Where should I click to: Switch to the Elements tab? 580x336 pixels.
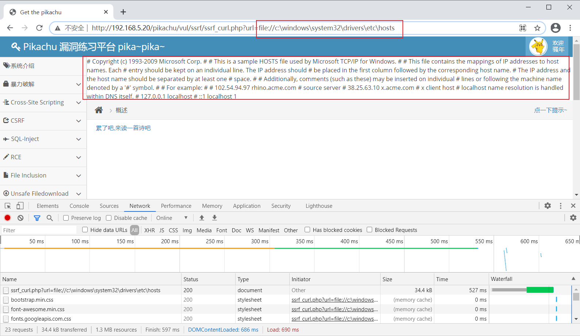coord(47,206)
